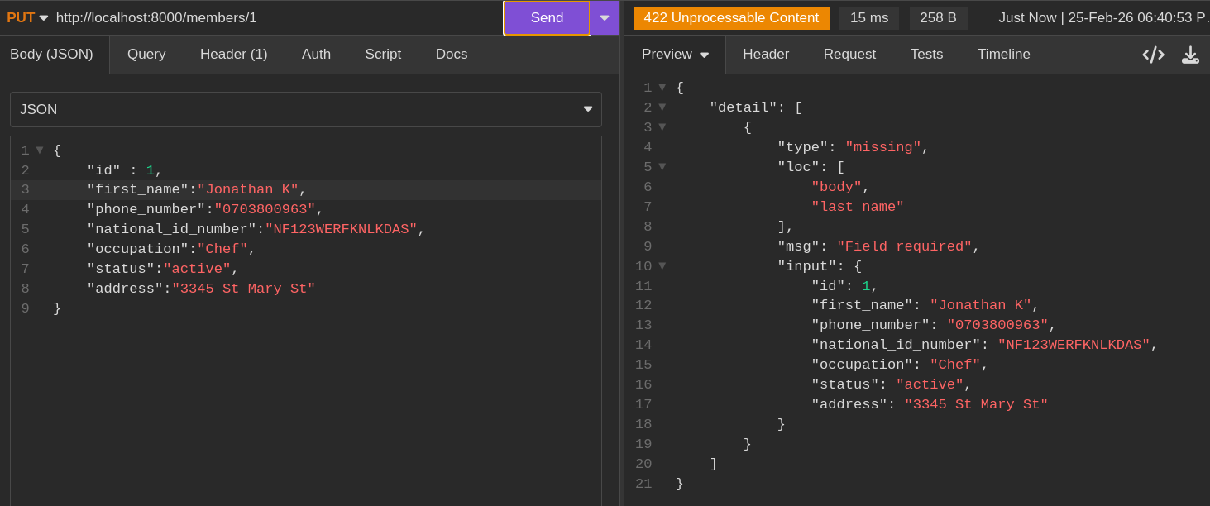Open the response Timeline tab
Screen dimensions: 1210x506
(x=1003, y=55)
